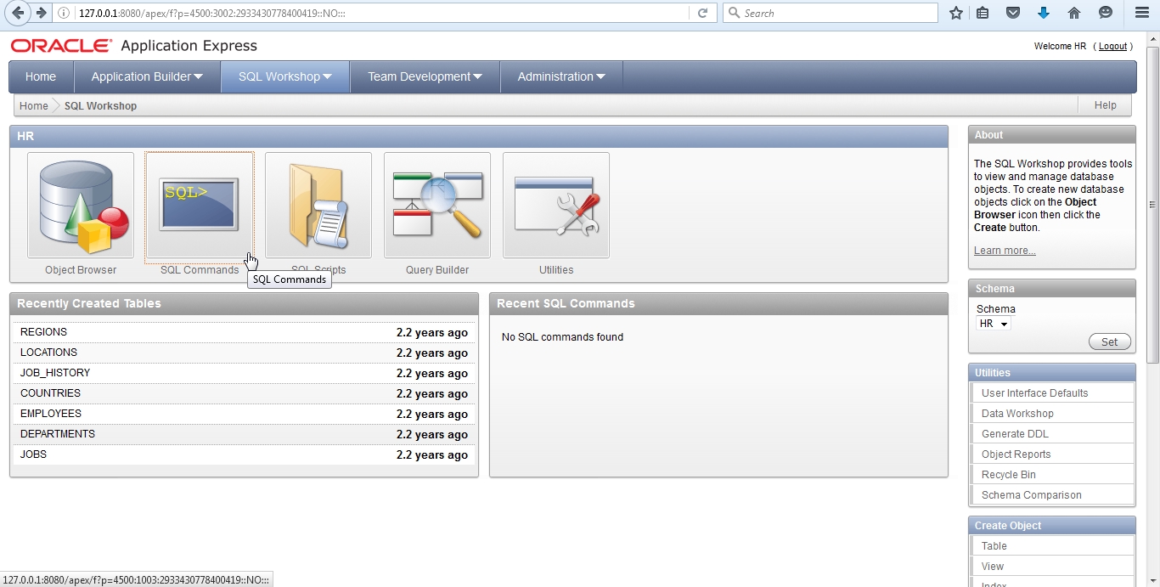The width and height of the screenshot is (1160, 587).
Task: Open Data Workshop utility
Action: [1052, 414]
